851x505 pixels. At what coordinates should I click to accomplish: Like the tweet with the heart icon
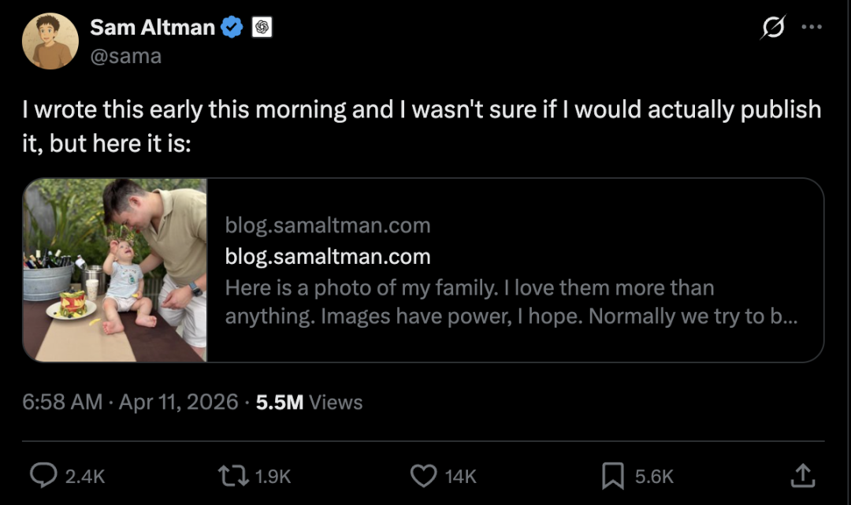424,475
